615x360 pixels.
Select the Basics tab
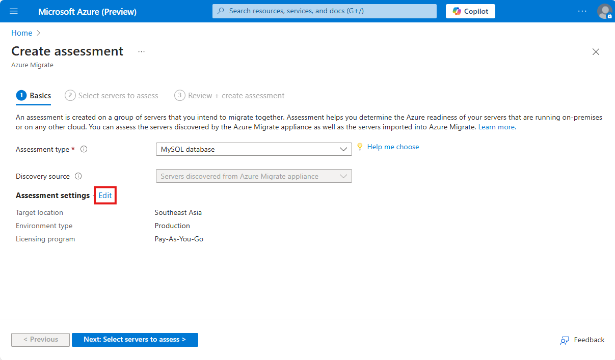34,96
